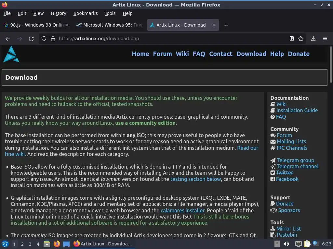Click the Forum link in top navigation
The image size is (333, 249).
tap(163, 54)
